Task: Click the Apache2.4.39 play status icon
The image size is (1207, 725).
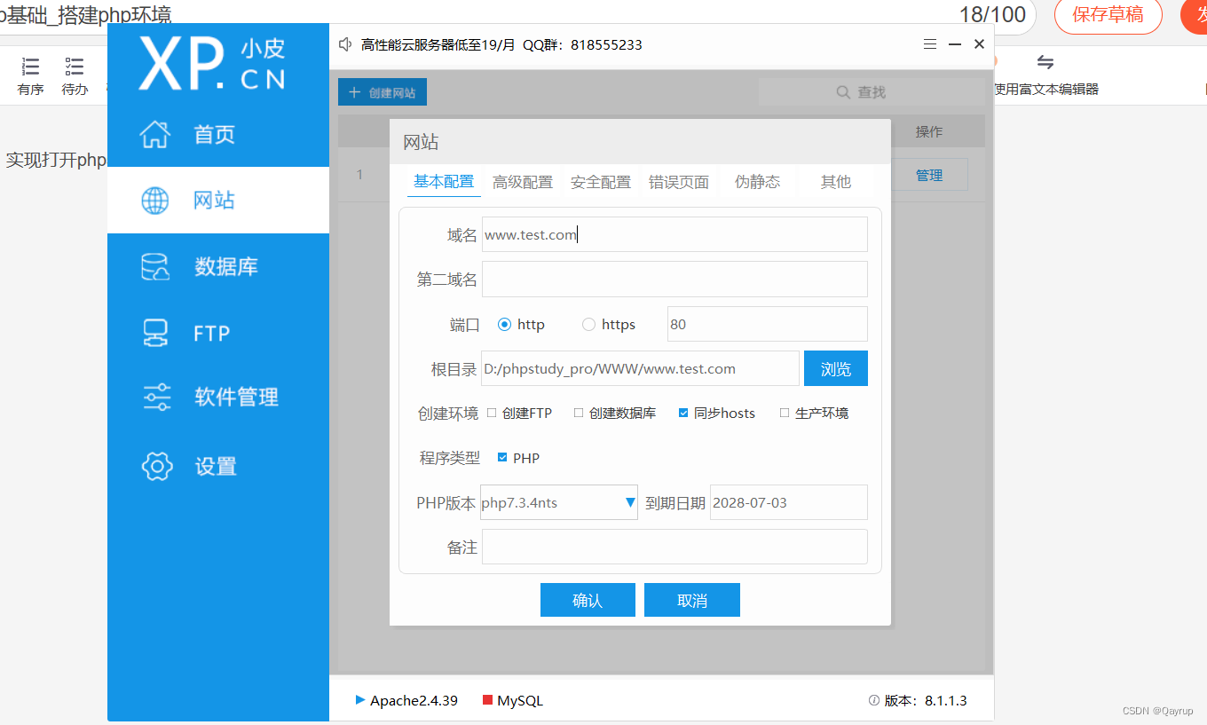Action: pos(360,700)
